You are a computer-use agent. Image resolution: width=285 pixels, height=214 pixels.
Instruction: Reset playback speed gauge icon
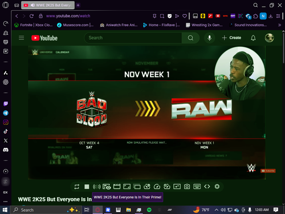coord(157,187)
